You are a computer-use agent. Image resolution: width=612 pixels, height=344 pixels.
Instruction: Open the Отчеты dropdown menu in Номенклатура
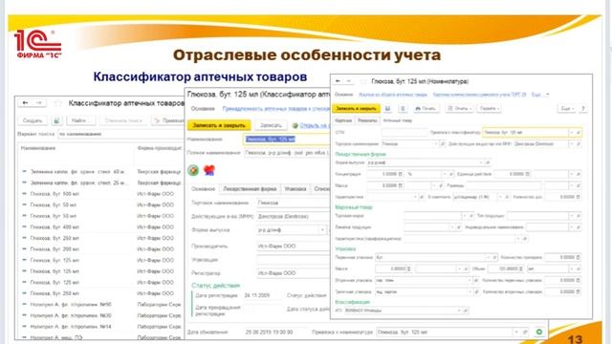[459, 108]
